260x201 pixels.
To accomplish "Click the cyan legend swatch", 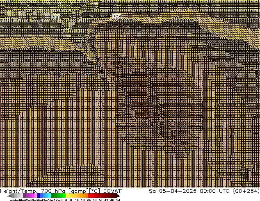I will pyautogui.click(x=50, y=196).
